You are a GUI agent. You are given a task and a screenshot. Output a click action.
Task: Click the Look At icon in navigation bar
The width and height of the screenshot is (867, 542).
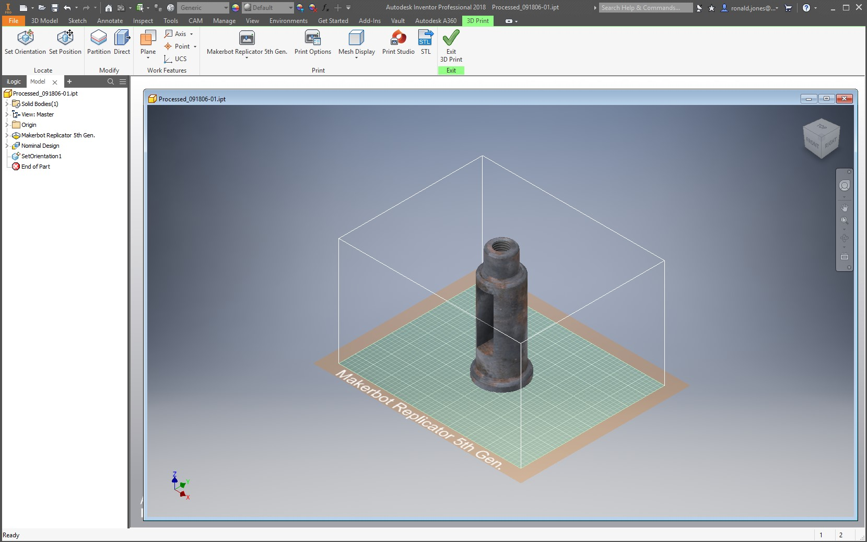click(x=845, y=257)
